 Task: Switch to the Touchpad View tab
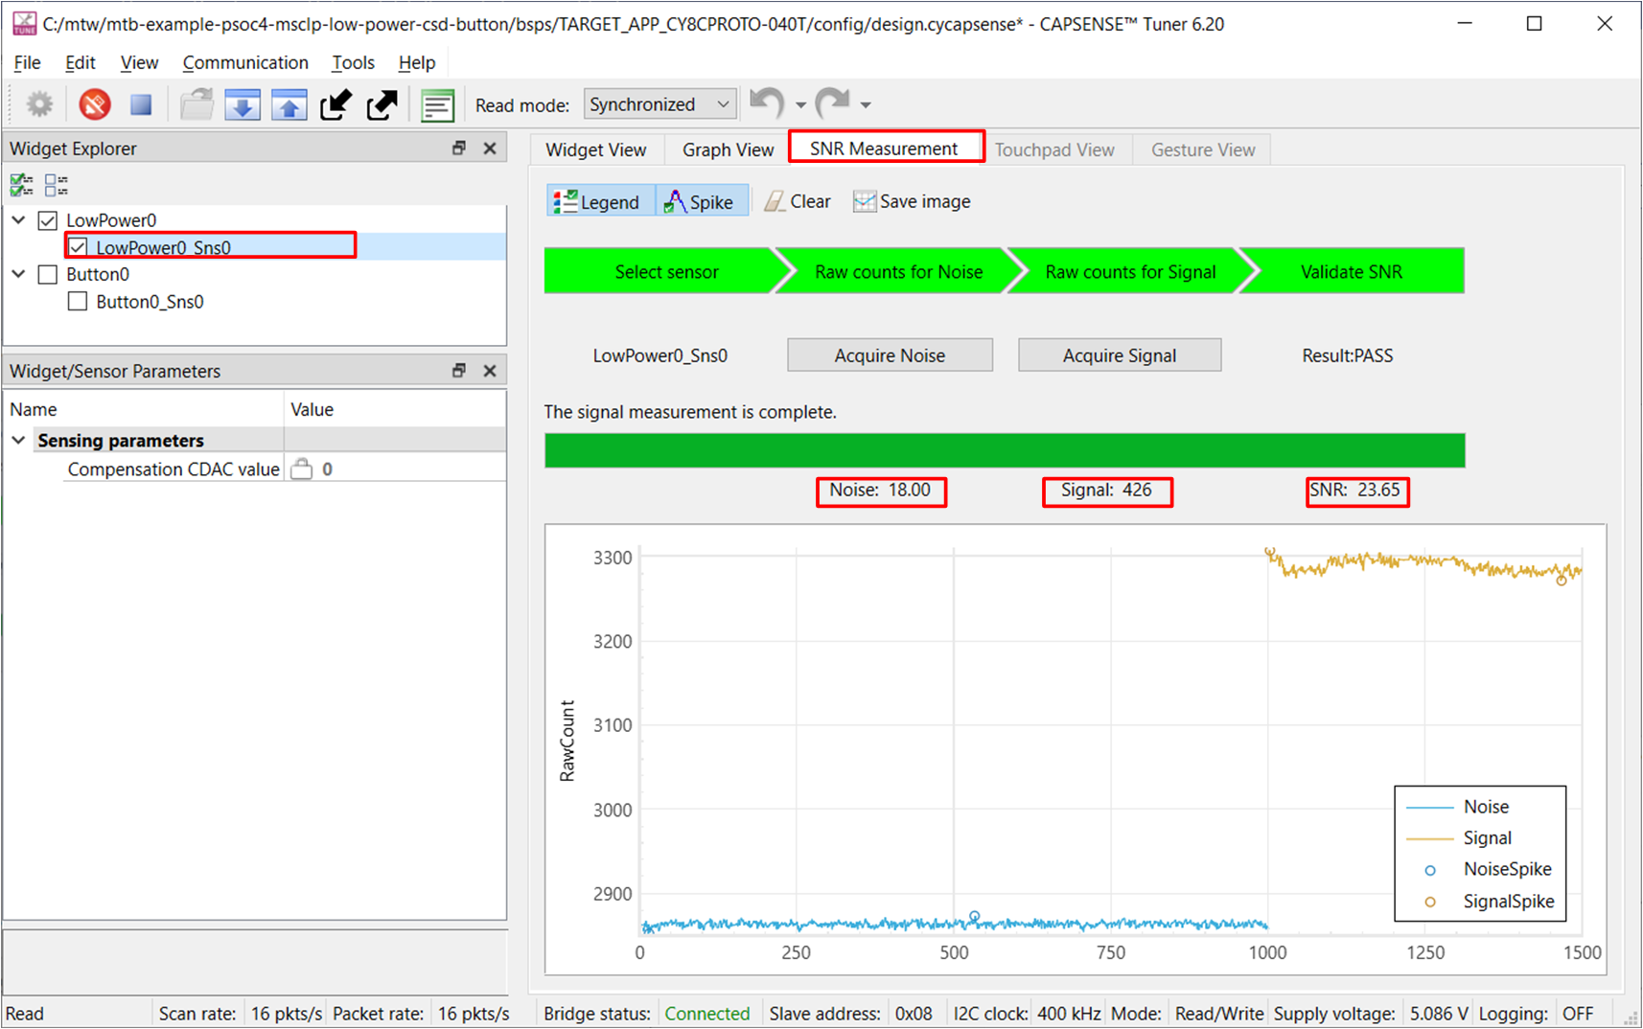pos(1054,149)
